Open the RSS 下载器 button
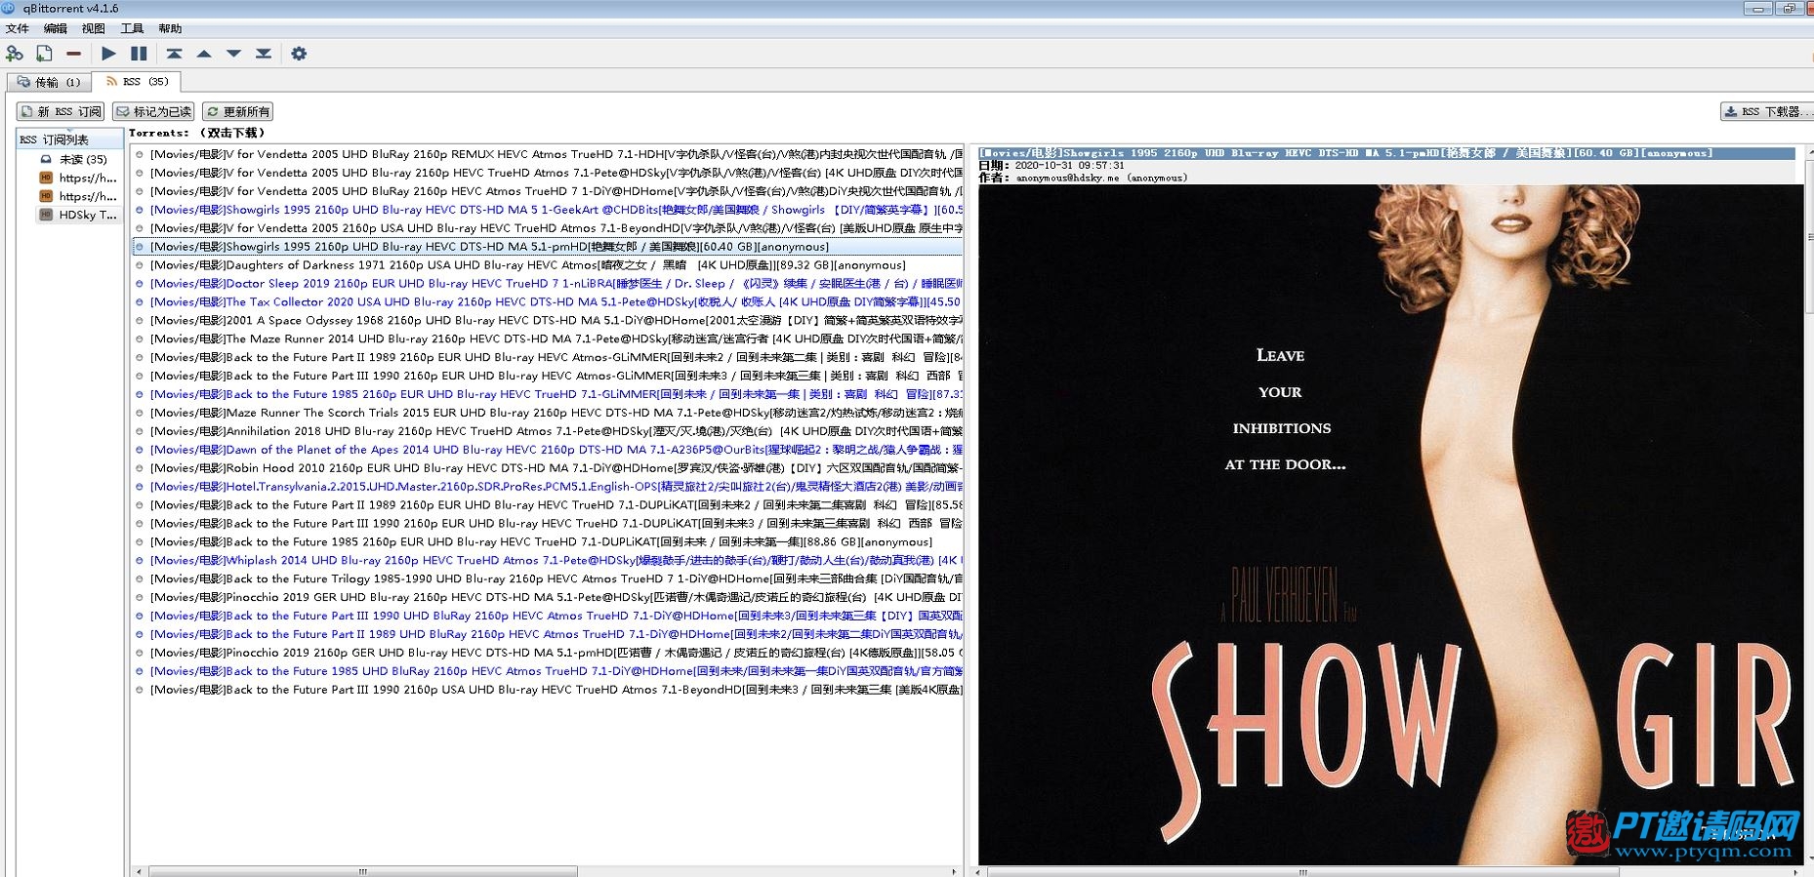 [x=1766, y=111]
